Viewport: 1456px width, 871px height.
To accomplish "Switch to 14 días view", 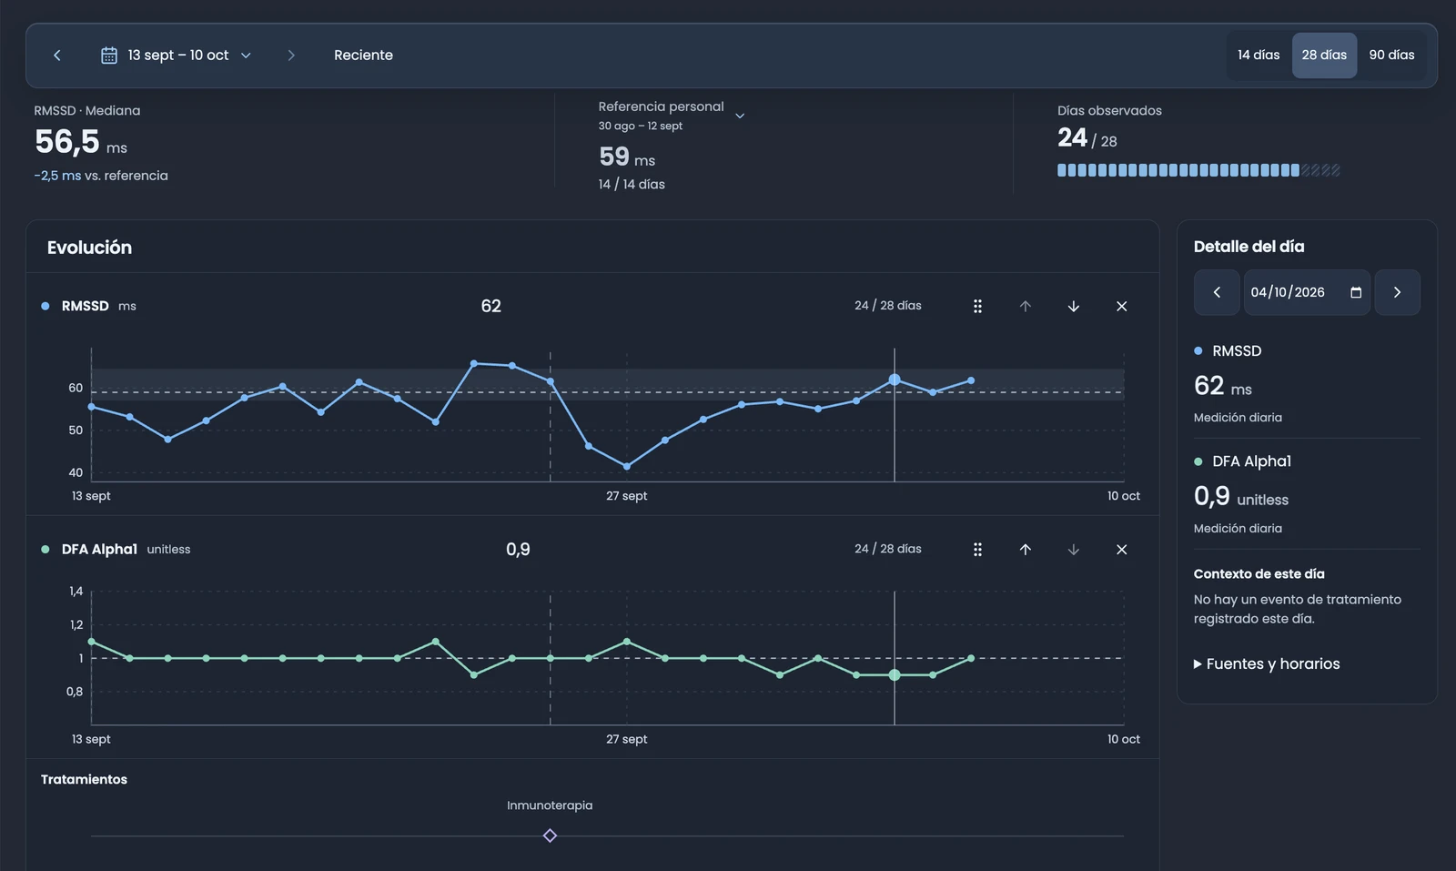I will pos(1259,56).
